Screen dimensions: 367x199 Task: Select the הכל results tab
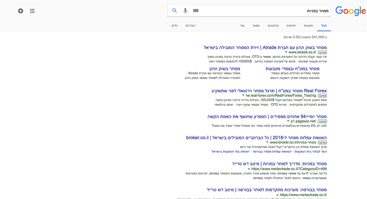[324, 26]
